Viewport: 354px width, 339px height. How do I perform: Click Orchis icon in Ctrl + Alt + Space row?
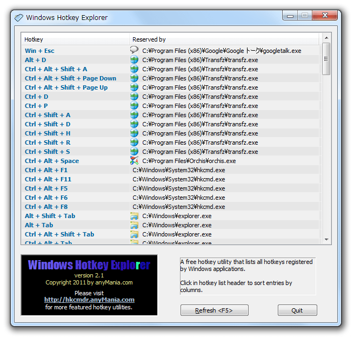[x=134, y=160]
